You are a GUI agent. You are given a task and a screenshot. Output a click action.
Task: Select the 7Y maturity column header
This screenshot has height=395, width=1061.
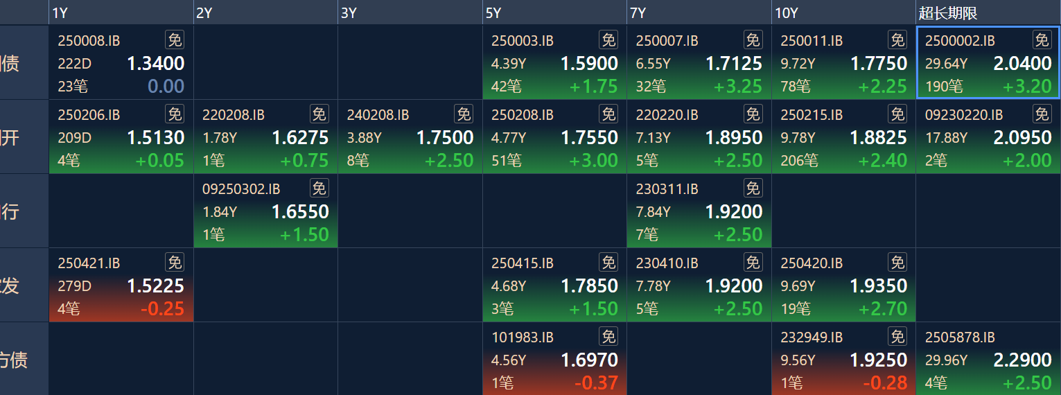click(699, 12)
